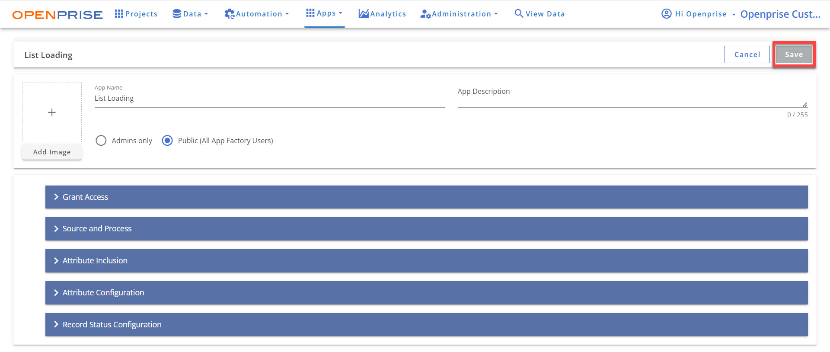Click the user profile avatar icon
This screenshot has width=830, height=352.
(666, 14)
